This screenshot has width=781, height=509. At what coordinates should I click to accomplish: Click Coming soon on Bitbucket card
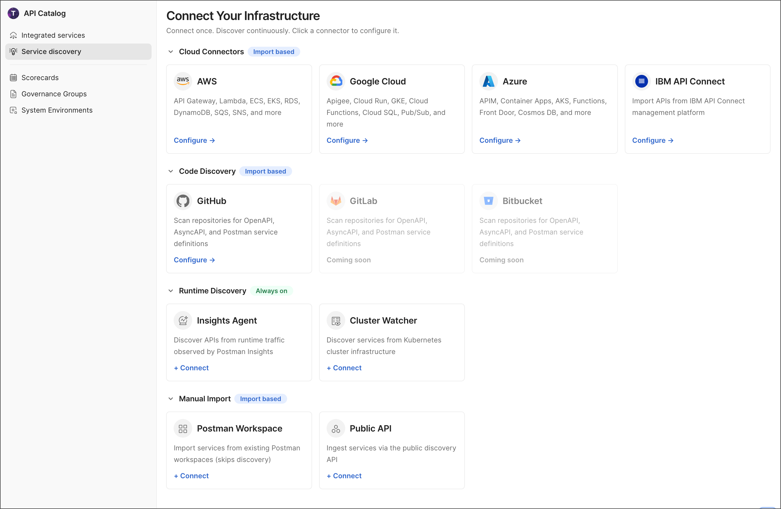pyautogui.click(x=501, y=260)
